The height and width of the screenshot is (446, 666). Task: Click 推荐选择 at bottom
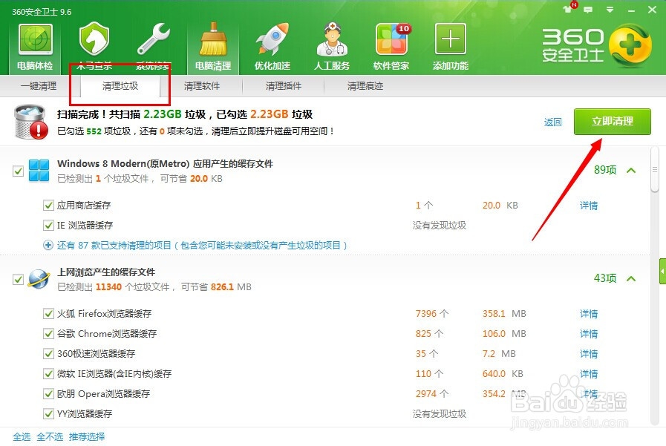[x=87, y=436]
